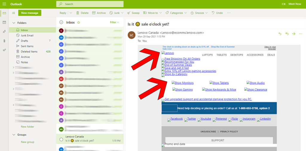
Task: Click the Shop Monitors link
Action: click(x=183, y=83)
